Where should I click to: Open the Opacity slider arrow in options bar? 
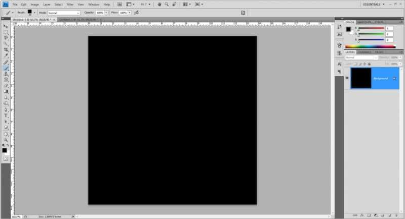pos(106,13)
